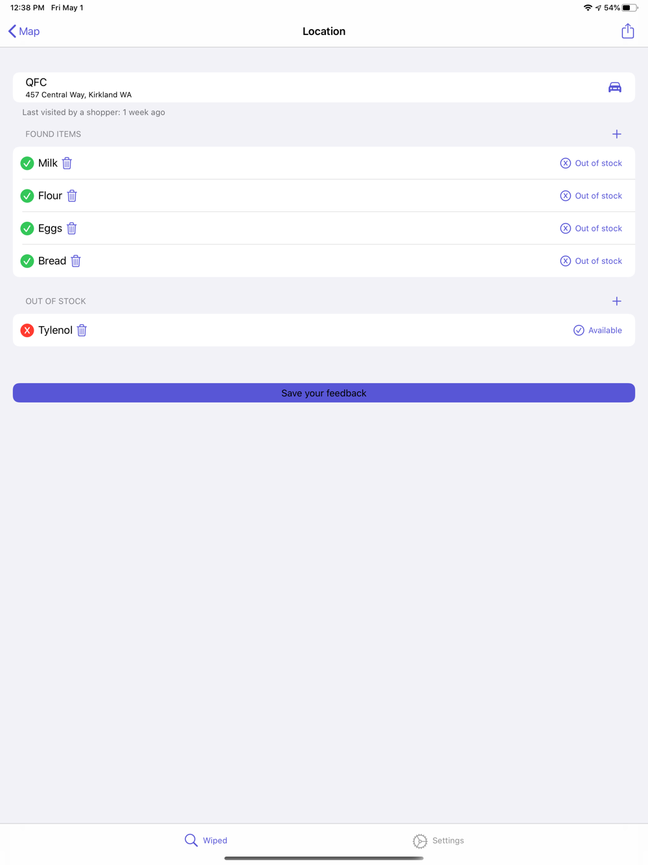Go back to Map

pos(24,31)
